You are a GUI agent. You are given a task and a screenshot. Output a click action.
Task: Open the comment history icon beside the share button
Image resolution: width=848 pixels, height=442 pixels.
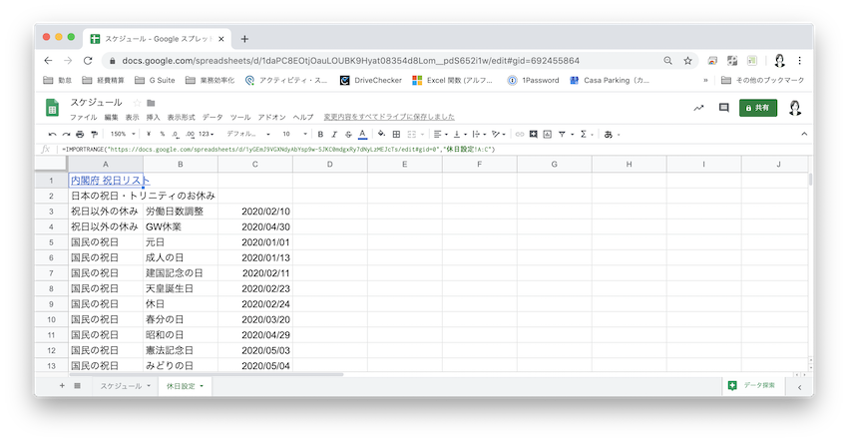point(723,108)
